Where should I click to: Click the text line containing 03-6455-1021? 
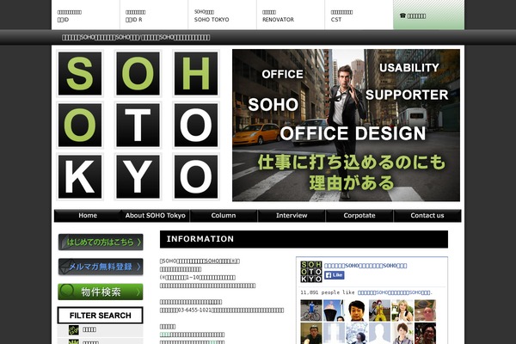(222, 310)
